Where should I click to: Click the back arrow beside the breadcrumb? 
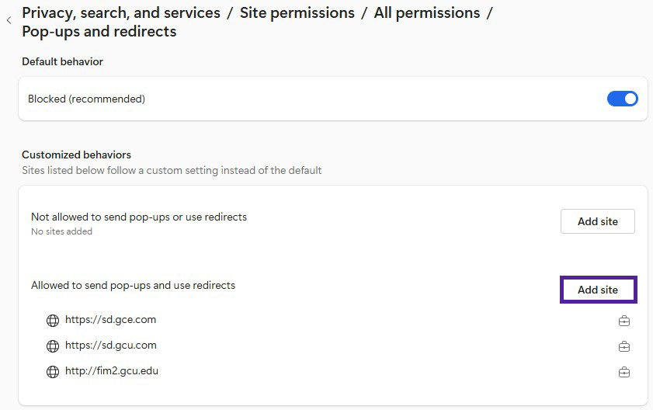pyautogui.click(x=9, y=21)
